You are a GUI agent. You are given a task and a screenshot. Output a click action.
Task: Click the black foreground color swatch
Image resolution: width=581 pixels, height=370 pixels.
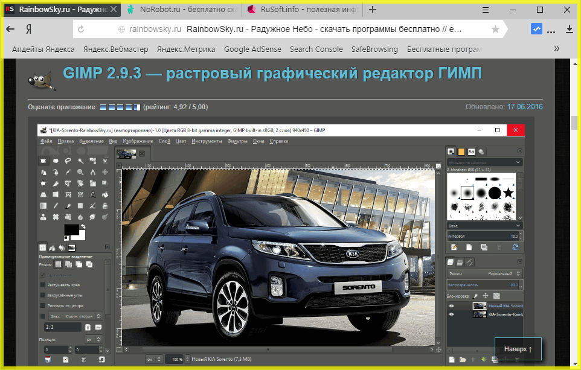click(71, 229)
